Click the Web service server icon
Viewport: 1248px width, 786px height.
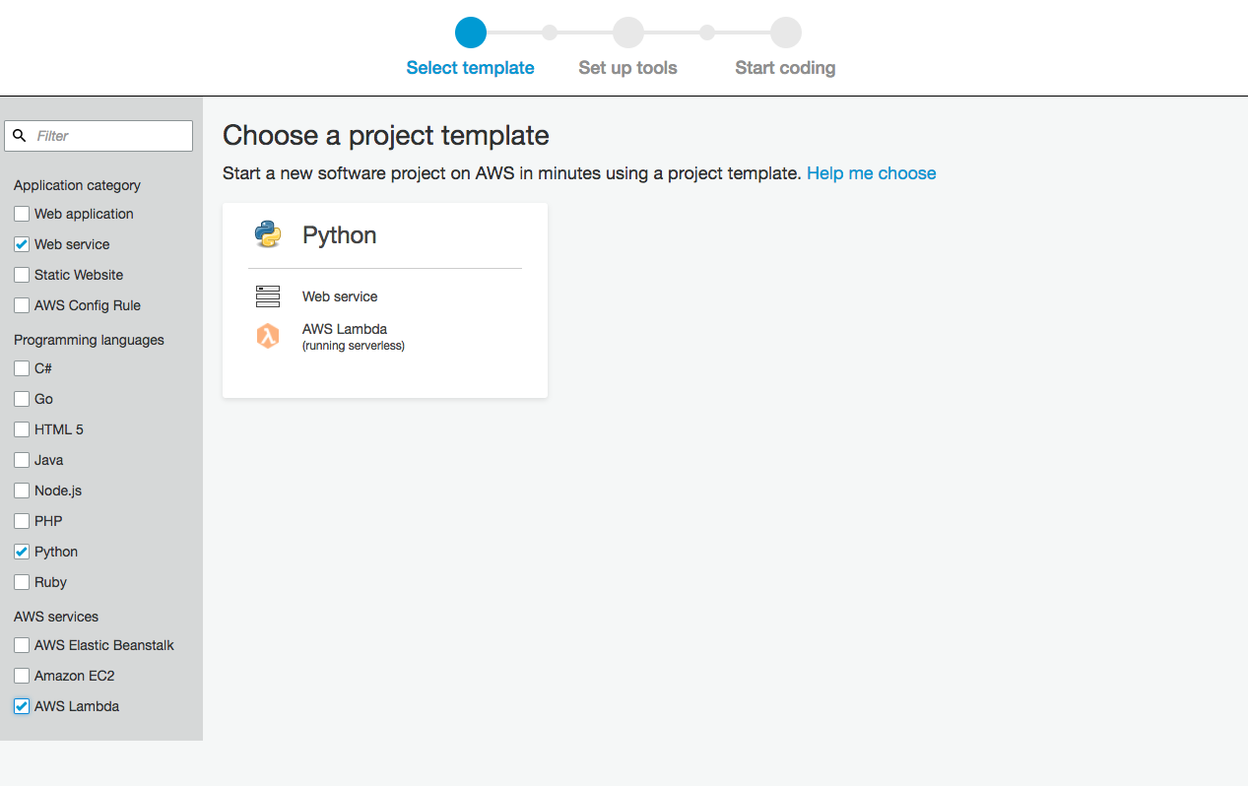pyautogui.click(x=267, y=296)
